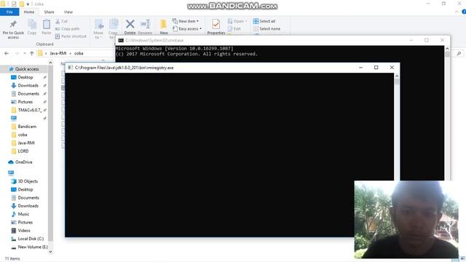The height and width of the screenshot is (262, 466).
Task: Select New Volume (E:) in sidebar
Action: coord(33,247)
